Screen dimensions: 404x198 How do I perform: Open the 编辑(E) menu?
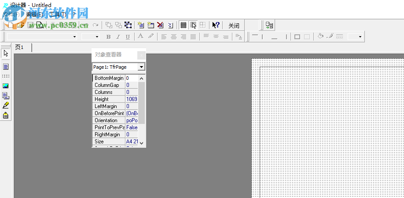34,14
